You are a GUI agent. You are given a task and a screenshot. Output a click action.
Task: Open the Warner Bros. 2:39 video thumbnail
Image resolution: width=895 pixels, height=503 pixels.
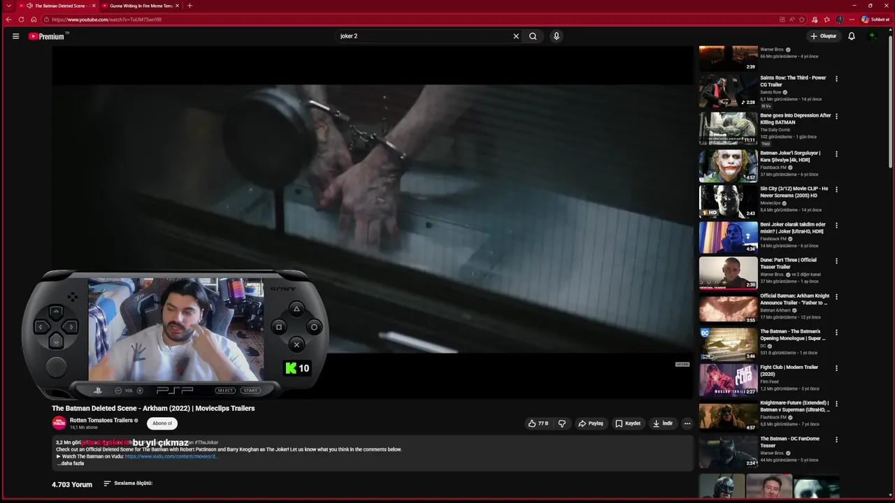pyautogui.click(x=728, y=58)
